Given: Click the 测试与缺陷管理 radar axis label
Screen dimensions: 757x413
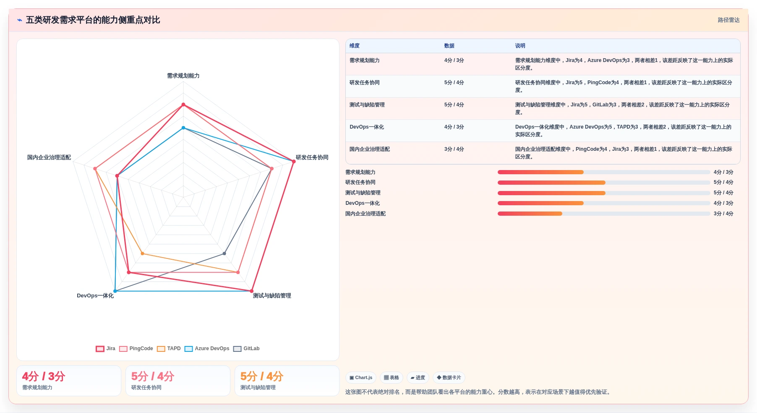Looking at the screenshot, I should coord(272,296).
